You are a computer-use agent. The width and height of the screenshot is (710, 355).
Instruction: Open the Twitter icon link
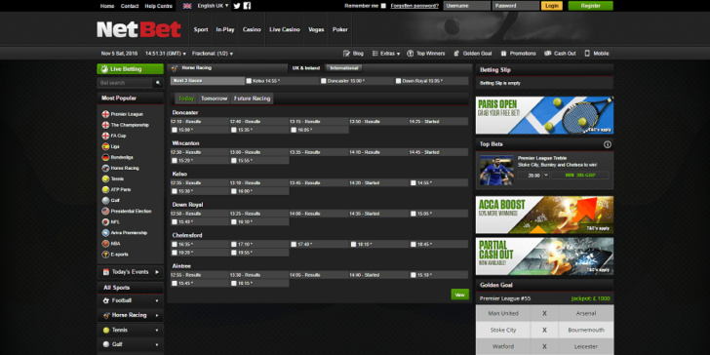pyautogui.click(x=237, y=6)
